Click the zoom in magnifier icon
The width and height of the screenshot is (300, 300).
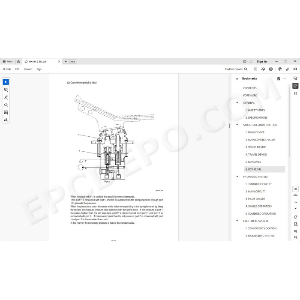296,231
